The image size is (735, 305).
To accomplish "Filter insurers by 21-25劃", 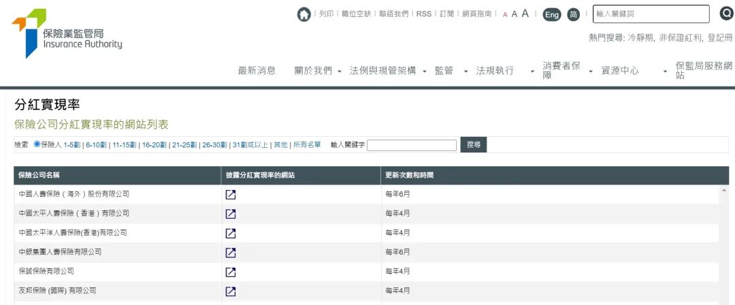I will [184, 145].
